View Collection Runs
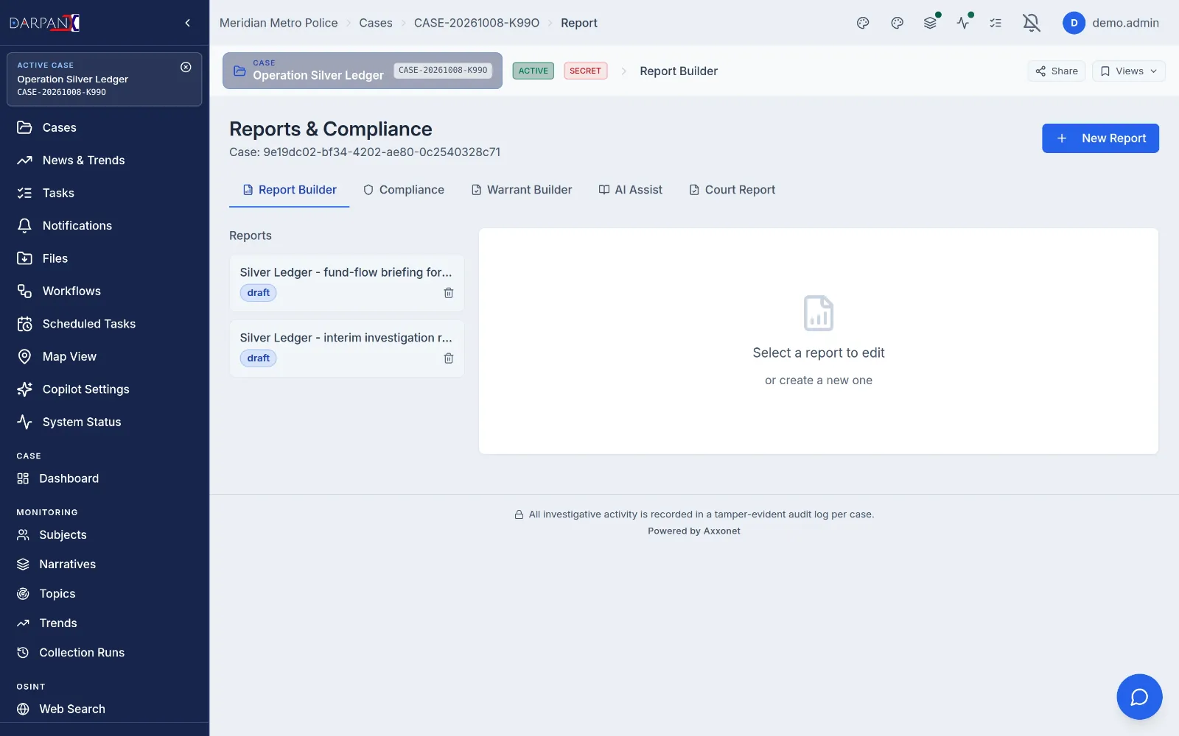This screenshot has height=736, width=1179. [x=105, y=653]
